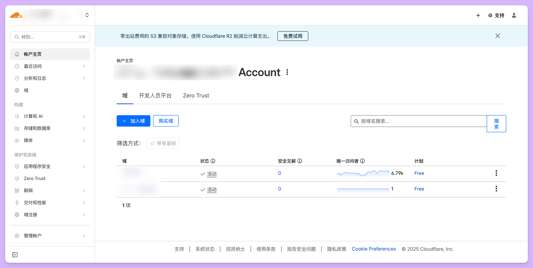
Task: Open the 媒体 section icon
Action: point(17,140)
